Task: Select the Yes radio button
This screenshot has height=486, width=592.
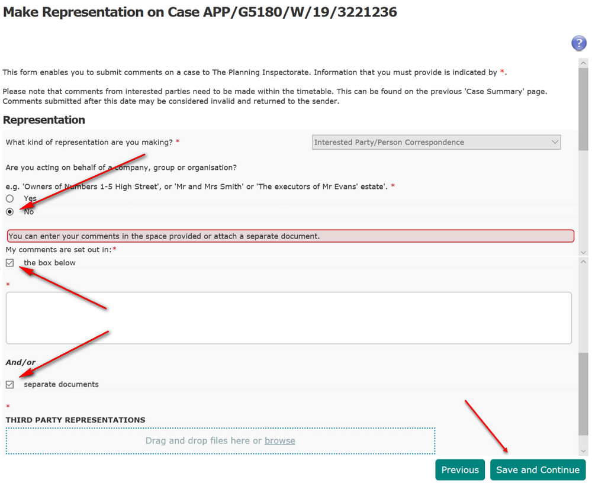Action: pos(10,199)
